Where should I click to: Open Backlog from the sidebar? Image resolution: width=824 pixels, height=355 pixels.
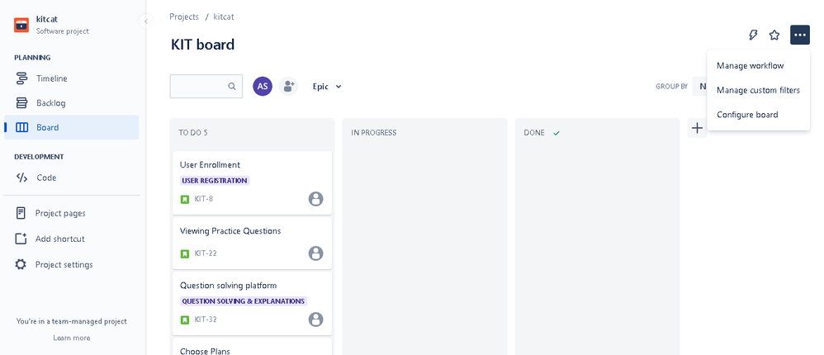click(72, 103)
